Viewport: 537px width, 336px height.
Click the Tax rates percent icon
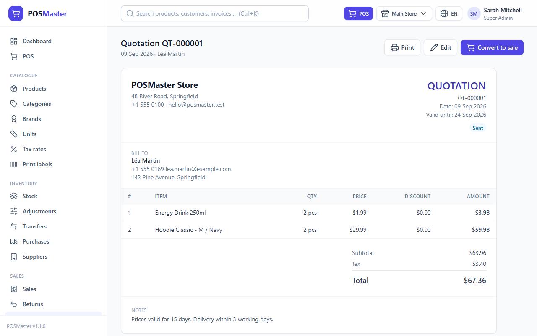(x=14, y=149)
